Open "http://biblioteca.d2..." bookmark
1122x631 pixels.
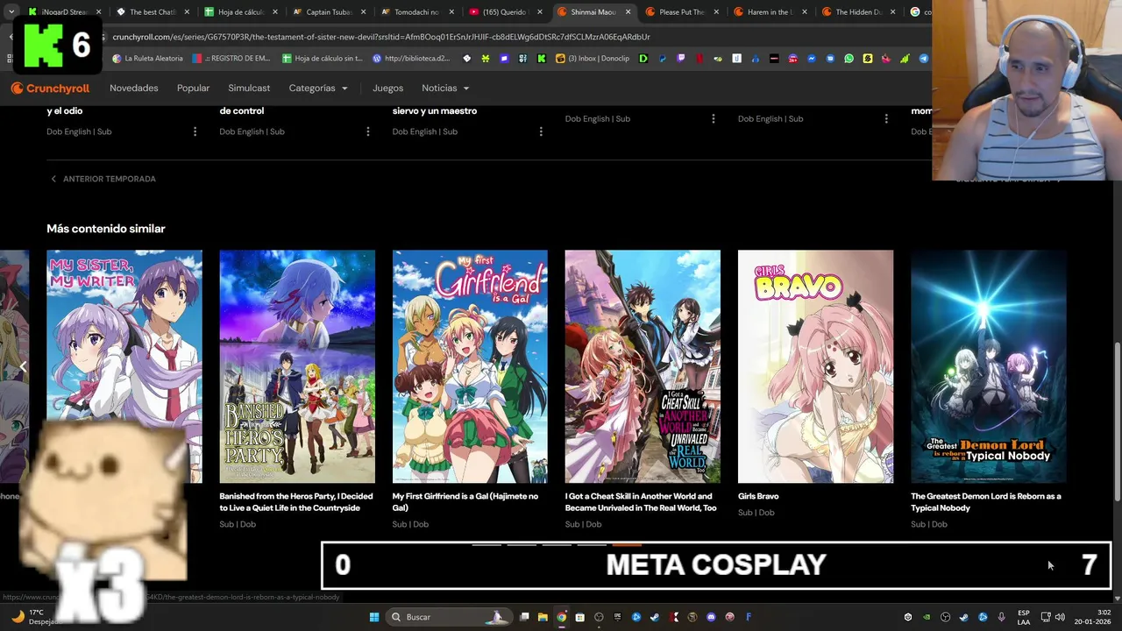tap(412, 59)
